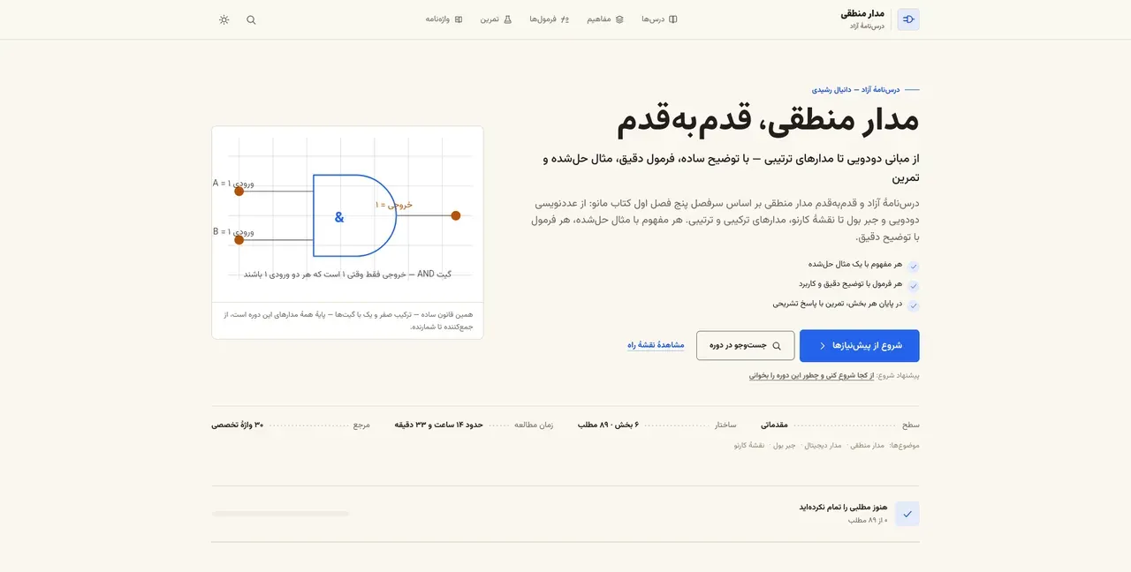This screenshot has width=1131, height=572.
Task: Open the مشاهدهٔ نقشهٔ راه link
Action: [x=656, y=345]
